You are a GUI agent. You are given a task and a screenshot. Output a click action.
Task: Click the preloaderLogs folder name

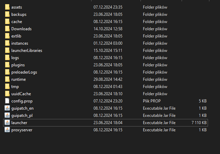pyautogui.click(x=24, y=72)
